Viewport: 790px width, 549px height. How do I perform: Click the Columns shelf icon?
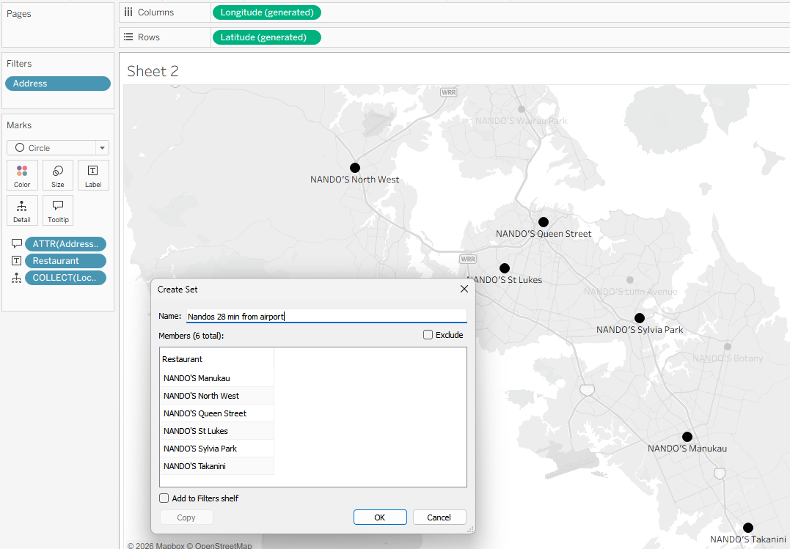[x=128, y=12]
